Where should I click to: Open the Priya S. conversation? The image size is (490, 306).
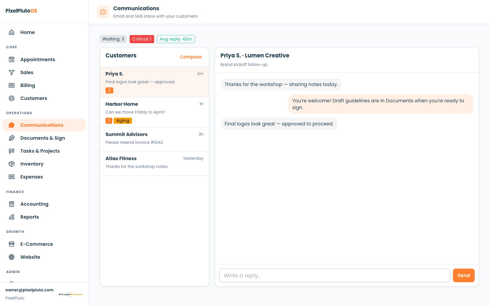coord(154,82)
